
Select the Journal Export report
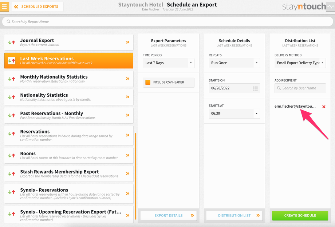69,42
